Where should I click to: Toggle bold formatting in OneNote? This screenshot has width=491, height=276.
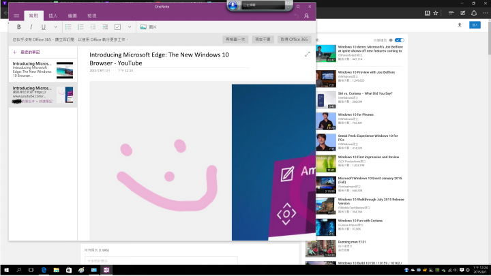tap(19, 27)
